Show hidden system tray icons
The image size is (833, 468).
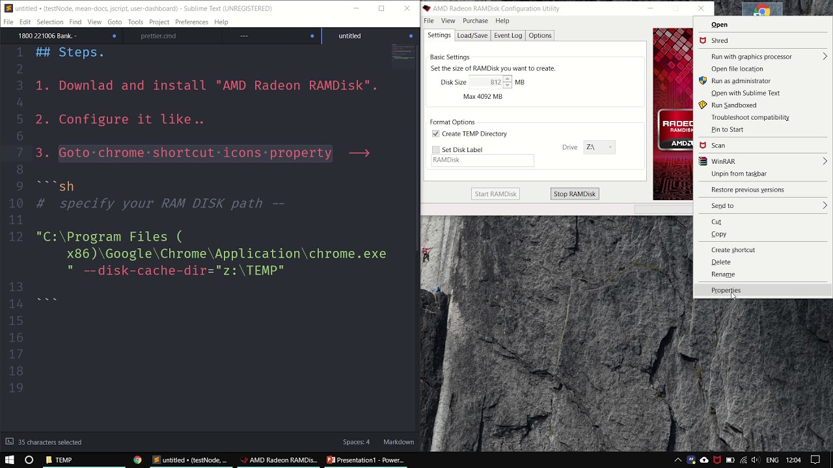[677, 460]
